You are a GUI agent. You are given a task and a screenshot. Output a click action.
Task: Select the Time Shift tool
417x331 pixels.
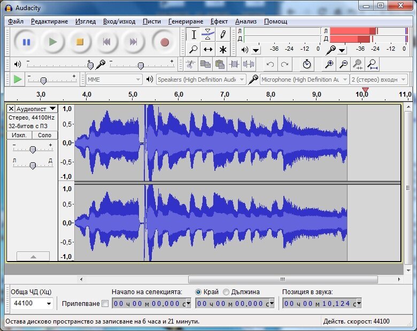point(208,50)
